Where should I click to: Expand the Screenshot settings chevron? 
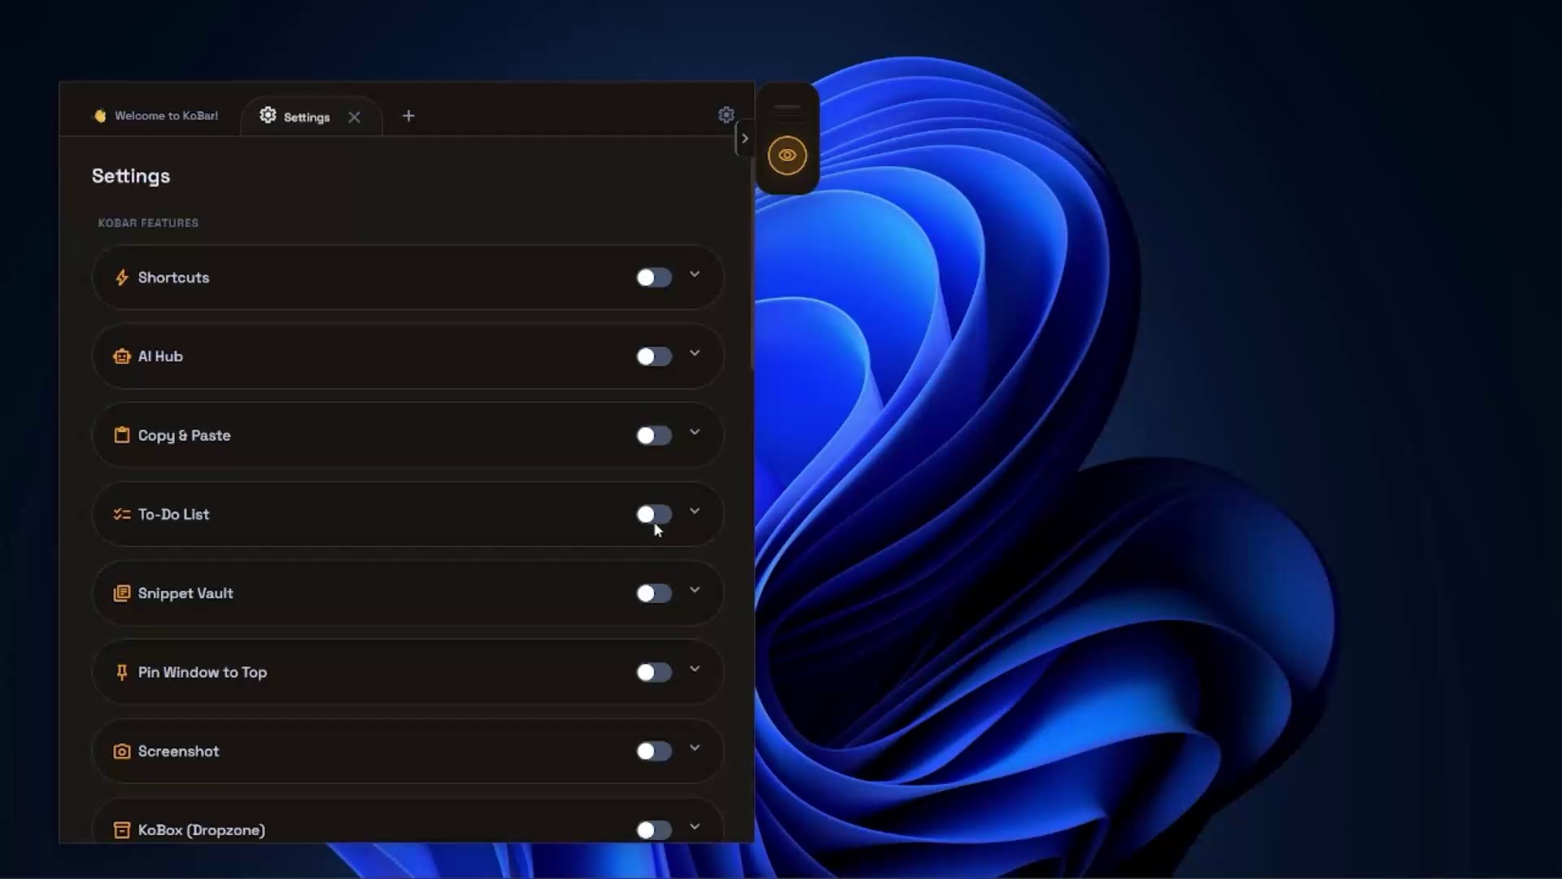695,748
